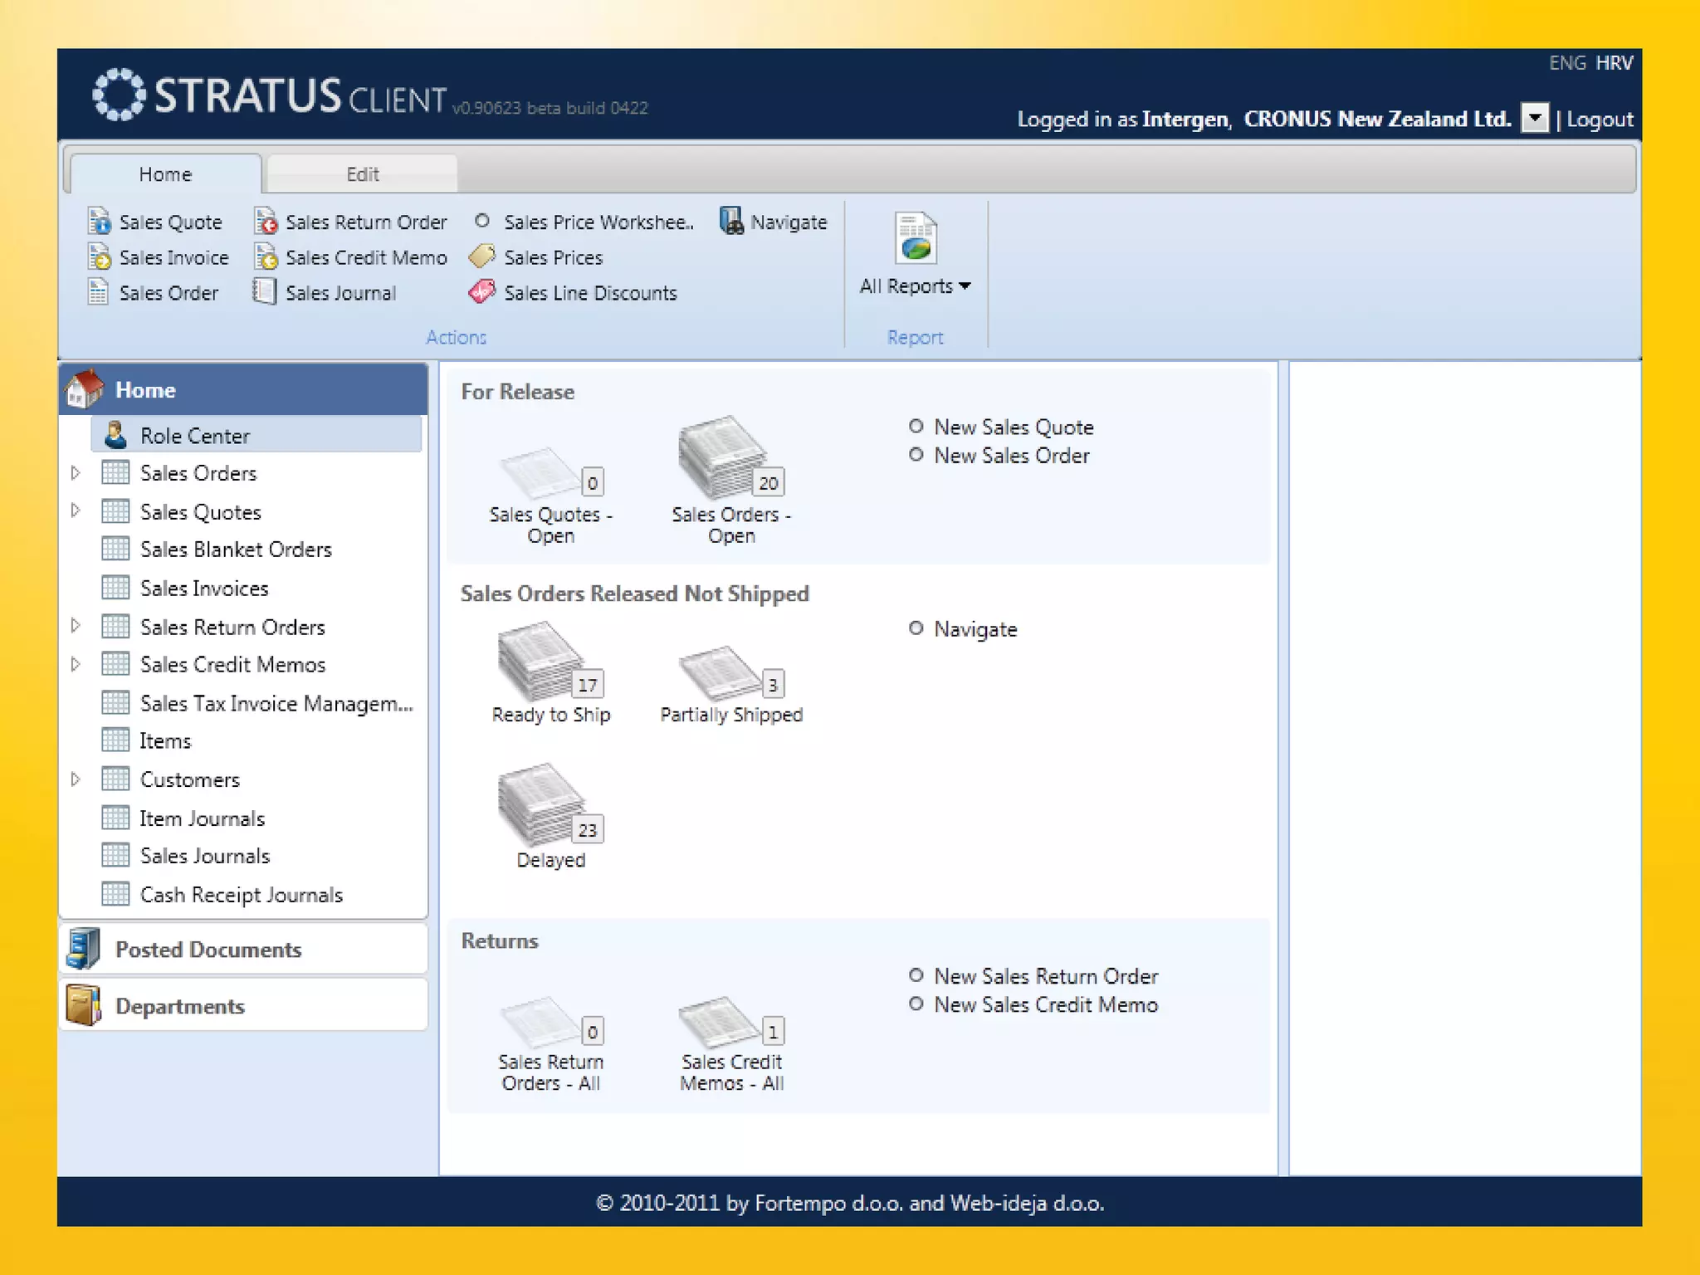This screenshot has width=1700, height=1275.
Task: Select the New Sales Credit Memo bullet
Action: [x=916, y=1004]
